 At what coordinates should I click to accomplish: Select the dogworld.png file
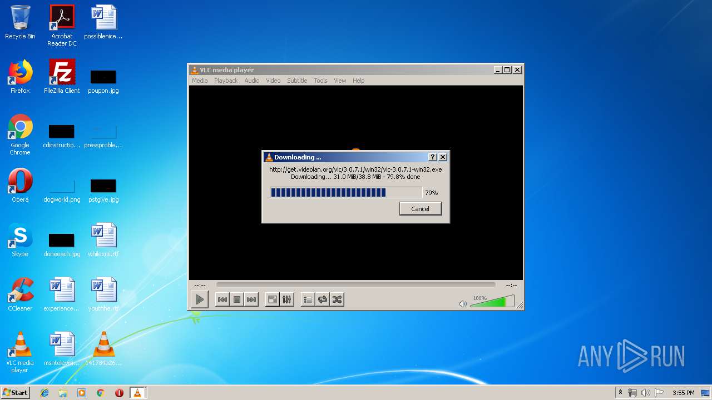[x=62, y=191]
